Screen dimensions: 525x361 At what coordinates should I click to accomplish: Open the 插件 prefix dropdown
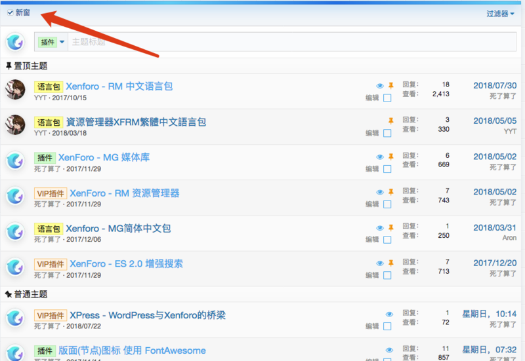pyautogui.click(x=51, y=42)
